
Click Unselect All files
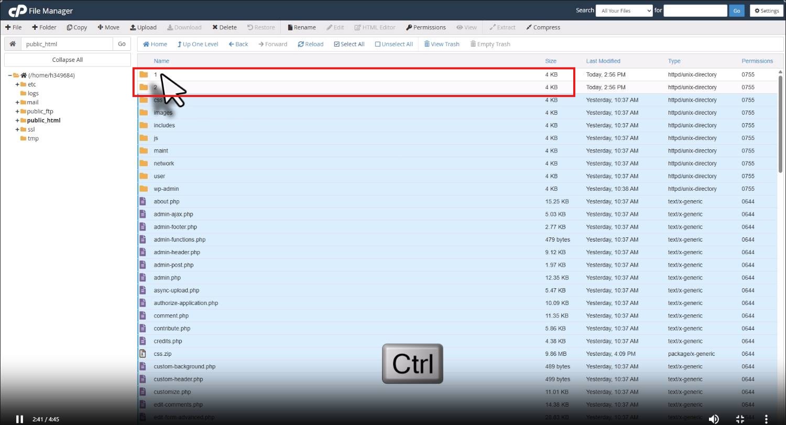394,44
